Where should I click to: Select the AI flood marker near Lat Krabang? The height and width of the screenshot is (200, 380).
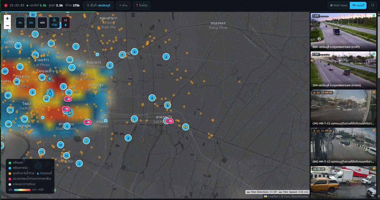tap(170, 121)
